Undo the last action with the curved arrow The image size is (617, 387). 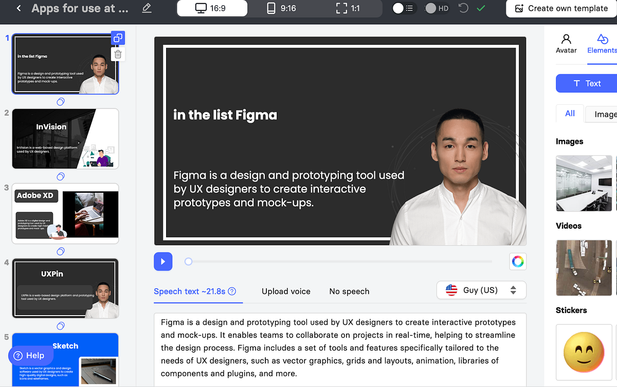coord(463,8)
